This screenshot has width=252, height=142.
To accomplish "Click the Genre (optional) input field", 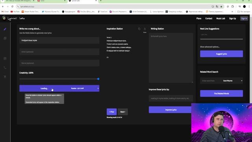I will click(59, 63).
